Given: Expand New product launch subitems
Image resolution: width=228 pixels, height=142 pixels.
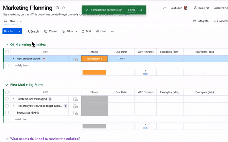Looking at the screenshot, I should 13,59.
